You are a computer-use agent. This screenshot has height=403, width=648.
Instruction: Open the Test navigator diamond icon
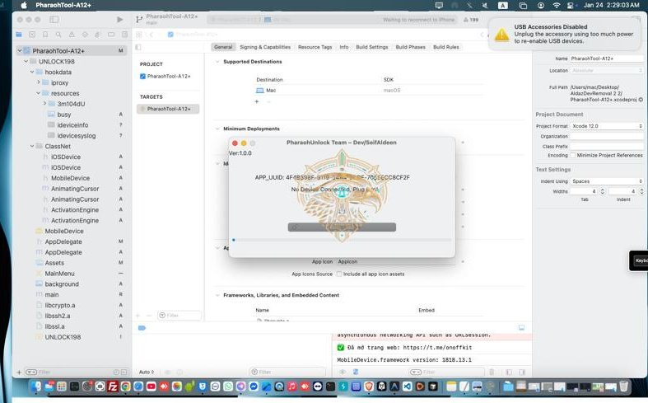[85, 35]
